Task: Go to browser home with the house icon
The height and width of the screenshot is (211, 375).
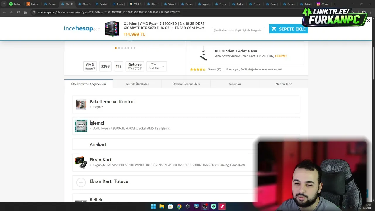Action: (25, 12)
